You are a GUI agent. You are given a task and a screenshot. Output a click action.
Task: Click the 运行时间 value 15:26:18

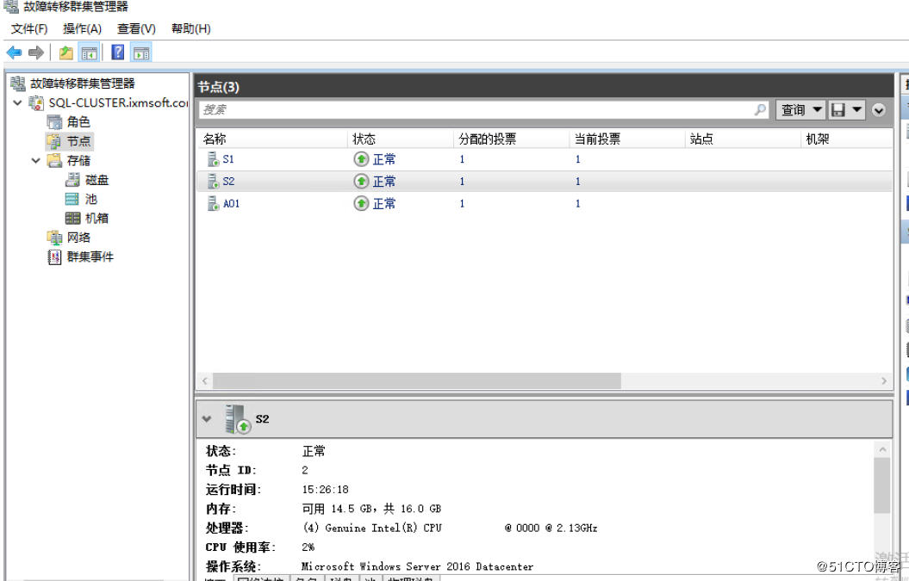(x=325, y=490)
